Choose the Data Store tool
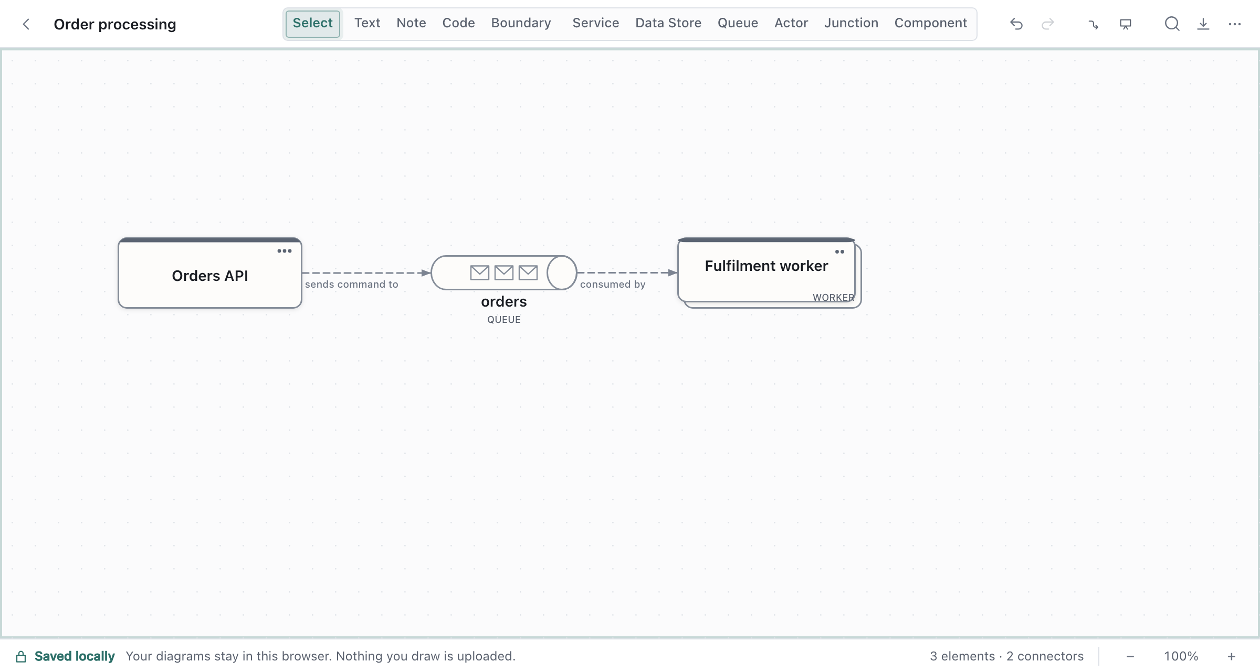1260x672 pixels. tap(668, 23)
